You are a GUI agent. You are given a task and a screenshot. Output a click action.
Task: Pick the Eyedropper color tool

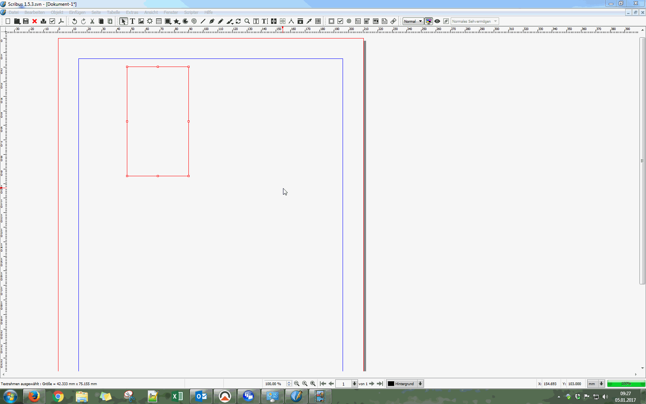pos(309,22)
